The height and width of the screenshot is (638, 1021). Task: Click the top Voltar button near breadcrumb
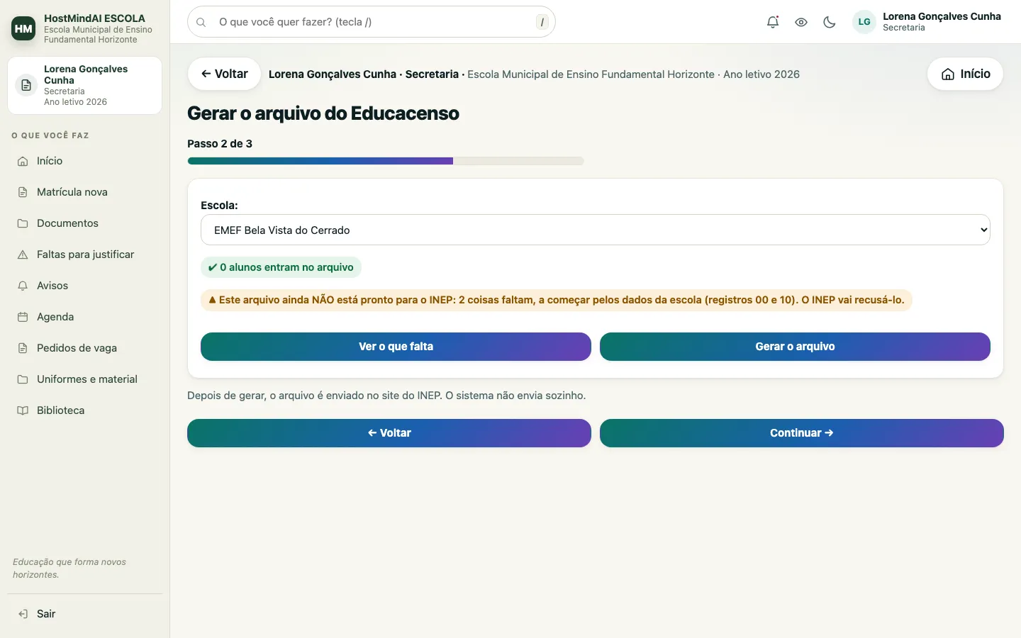tap(224, 74)
